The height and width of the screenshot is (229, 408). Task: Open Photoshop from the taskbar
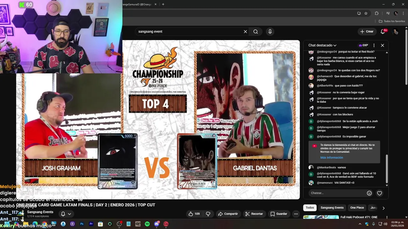[82, 224]
